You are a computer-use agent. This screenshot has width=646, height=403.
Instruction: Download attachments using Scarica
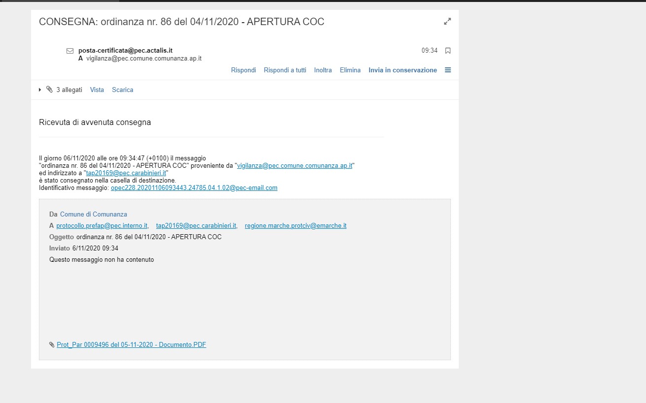coord(122,90)
